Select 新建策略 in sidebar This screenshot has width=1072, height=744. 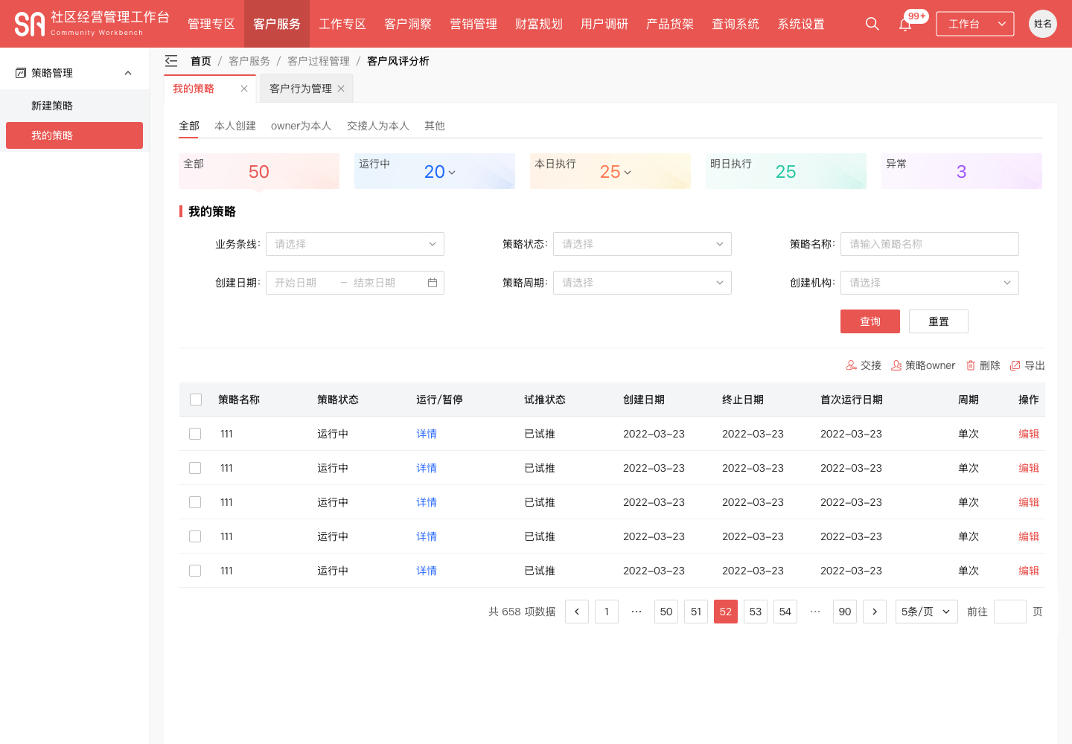pyautogui.click(x=74, y=106)
